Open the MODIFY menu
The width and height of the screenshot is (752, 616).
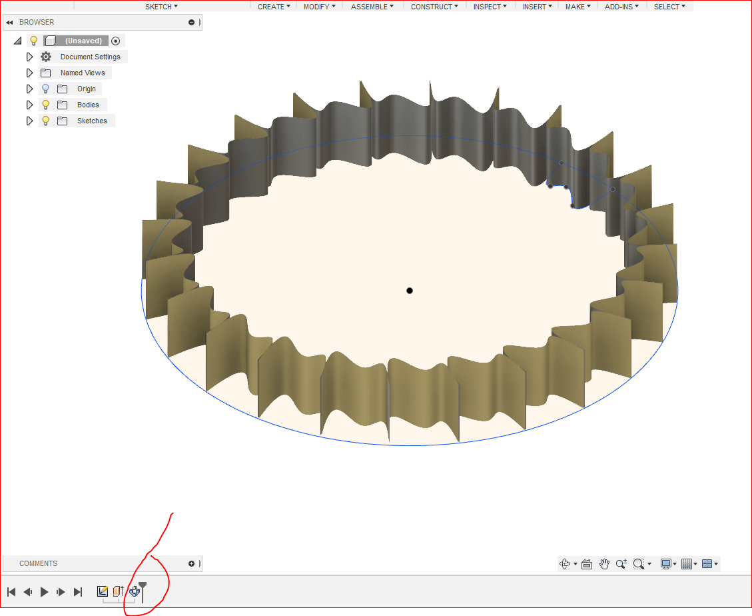point(318,7)
